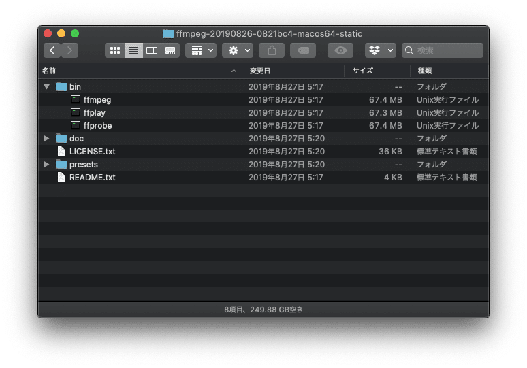Viewport: 527px width, 368px height.
Task: Click the 67.3 MB size of ffplay
Action: [x=385, y=112]
